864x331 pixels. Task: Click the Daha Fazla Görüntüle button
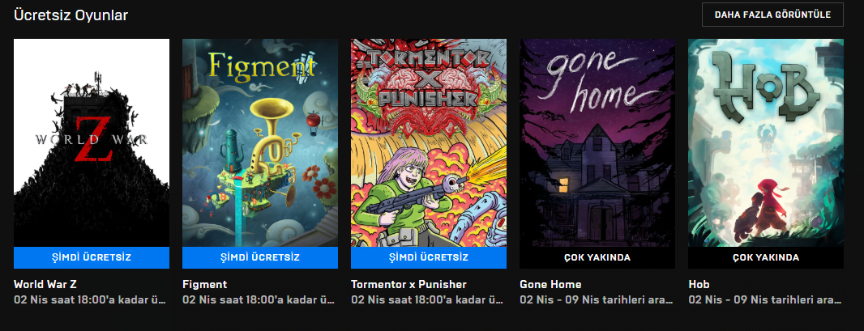(x=772, y=15)
